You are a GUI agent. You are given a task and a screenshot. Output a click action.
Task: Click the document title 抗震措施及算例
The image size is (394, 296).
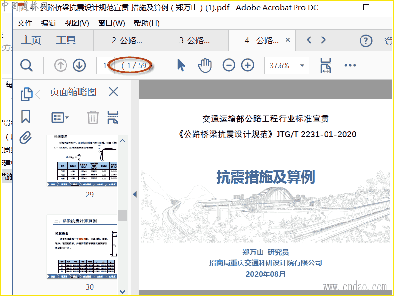pyautogui.click(x=265, y=177)
